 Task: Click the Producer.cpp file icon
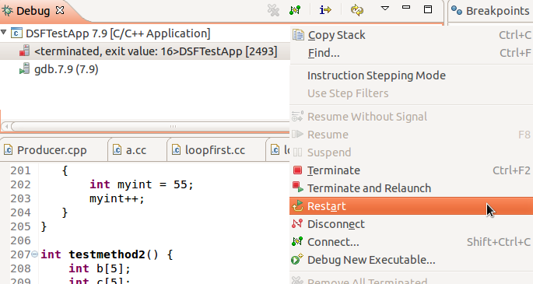[x=8, y=150]
